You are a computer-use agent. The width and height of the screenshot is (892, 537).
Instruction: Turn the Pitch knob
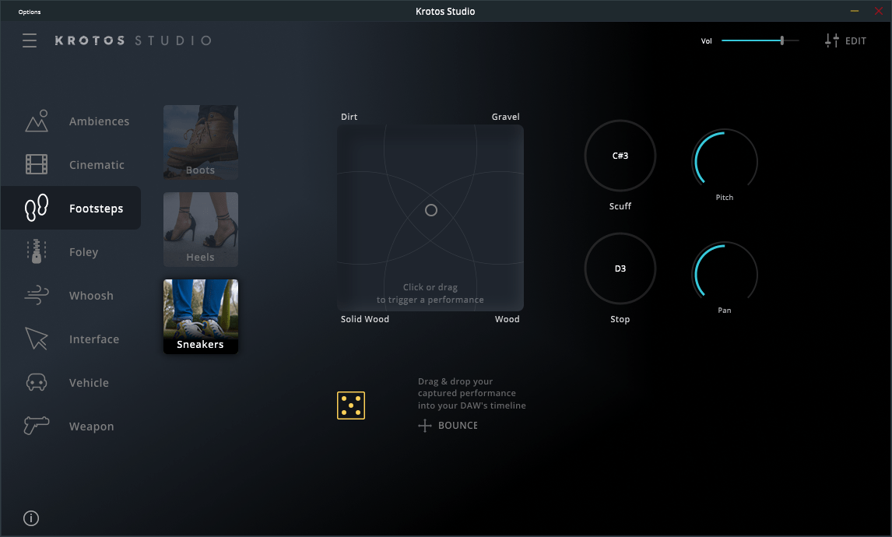(725, 160)
